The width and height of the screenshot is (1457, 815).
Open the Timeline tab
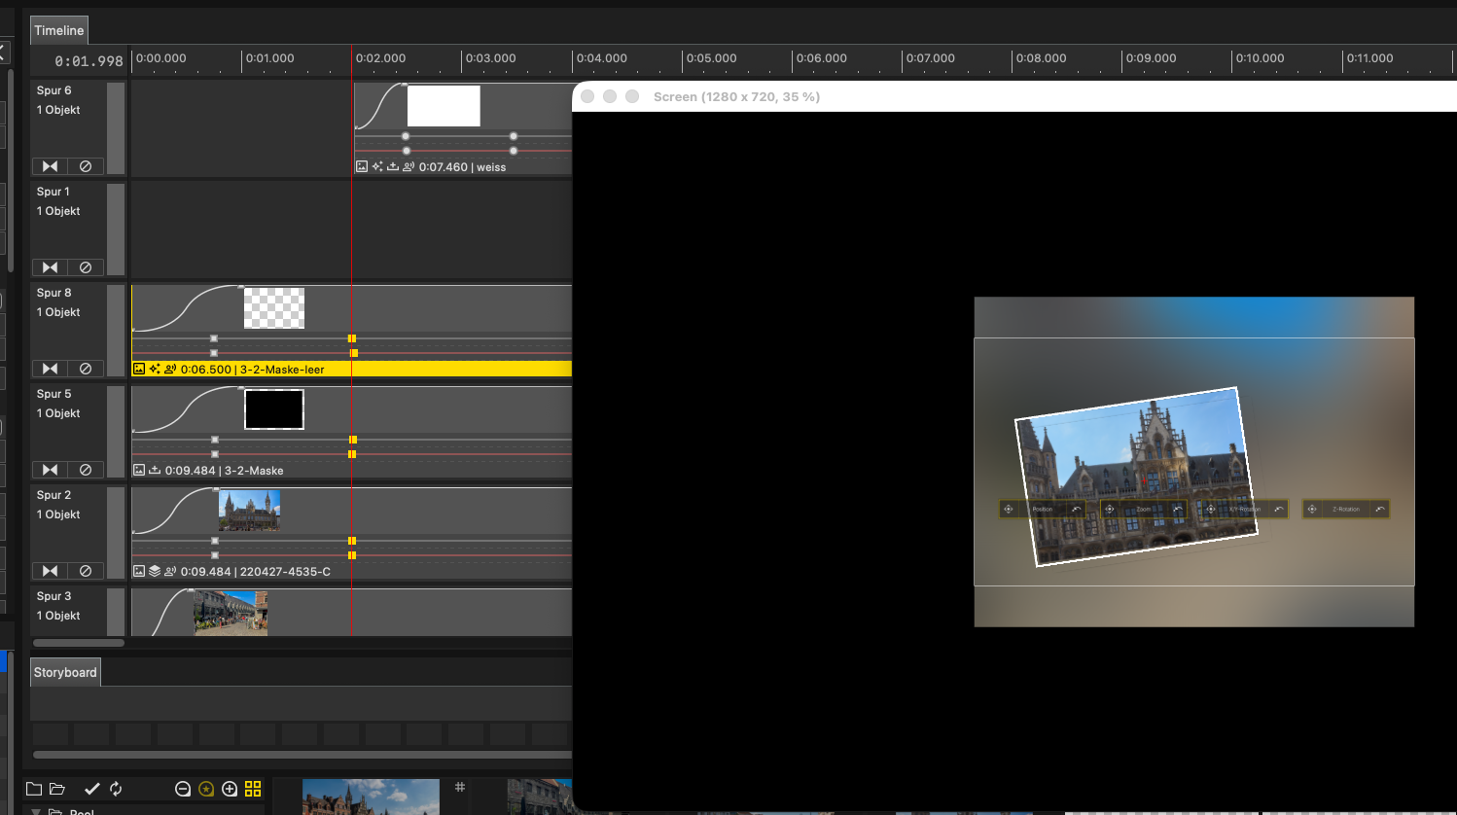pyautogui.click(x=59, y=30)
